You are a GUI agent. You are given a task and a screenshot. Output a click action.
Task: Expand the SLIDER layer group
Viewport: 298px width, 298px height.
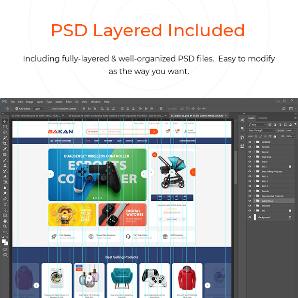[x=254, y=147]
